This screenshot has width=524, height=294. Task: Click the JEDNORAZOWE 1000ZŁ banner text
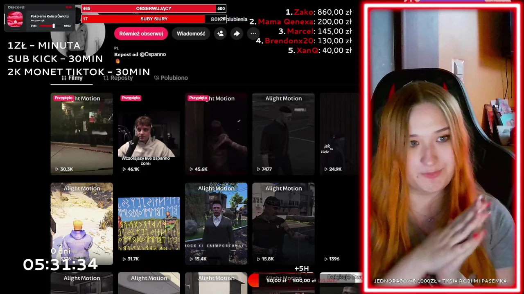(x=440, y=281)
